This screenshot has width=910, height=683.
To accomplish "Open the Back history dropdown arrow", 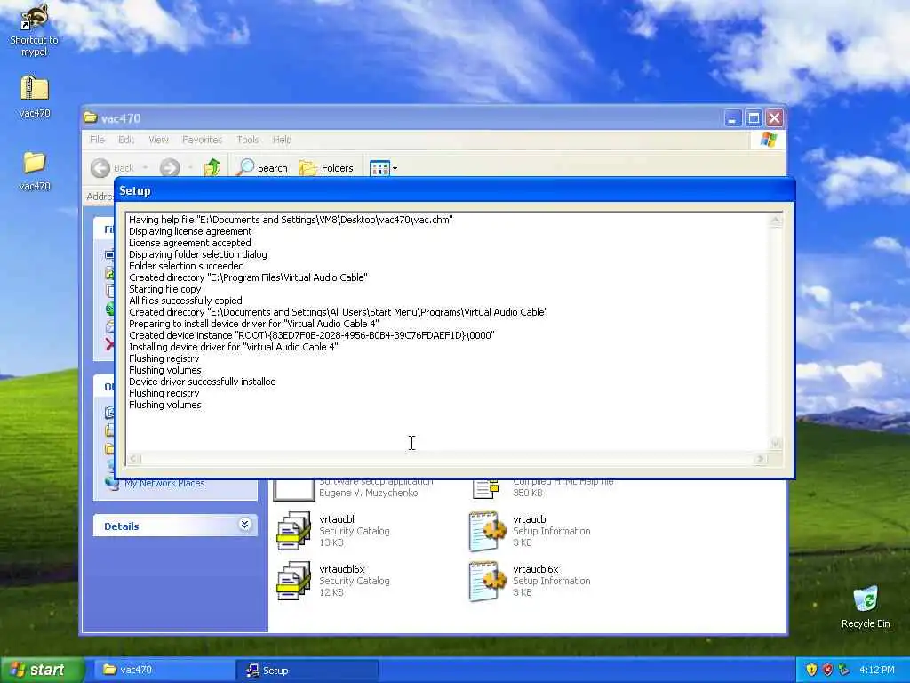I will coord(145,168).
